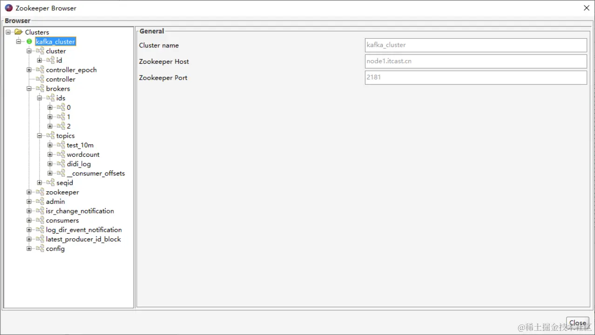Screen dimensions: 595x335
Task: Expand broker id 0 node
Action: tap(50, 107)
